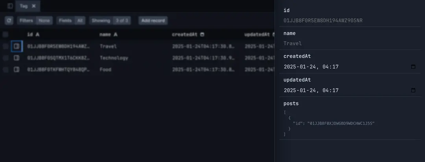Open the Travel row detail icon
425x162 pixels.
[17, 46]
